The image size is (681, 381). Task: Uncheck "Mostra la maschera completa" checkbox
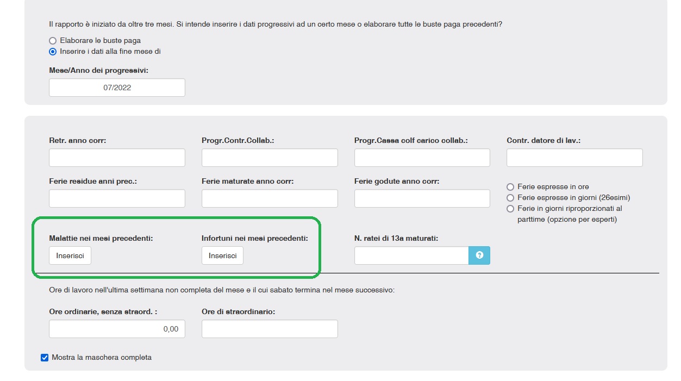click(x=45, y=358)
